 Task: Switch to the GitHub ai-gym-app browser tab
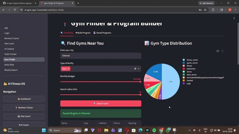20,3
